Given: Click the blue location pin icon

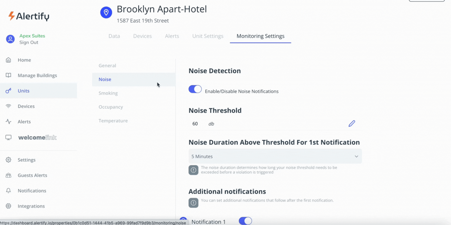Looking at the screenshot, I should (106, 12).
